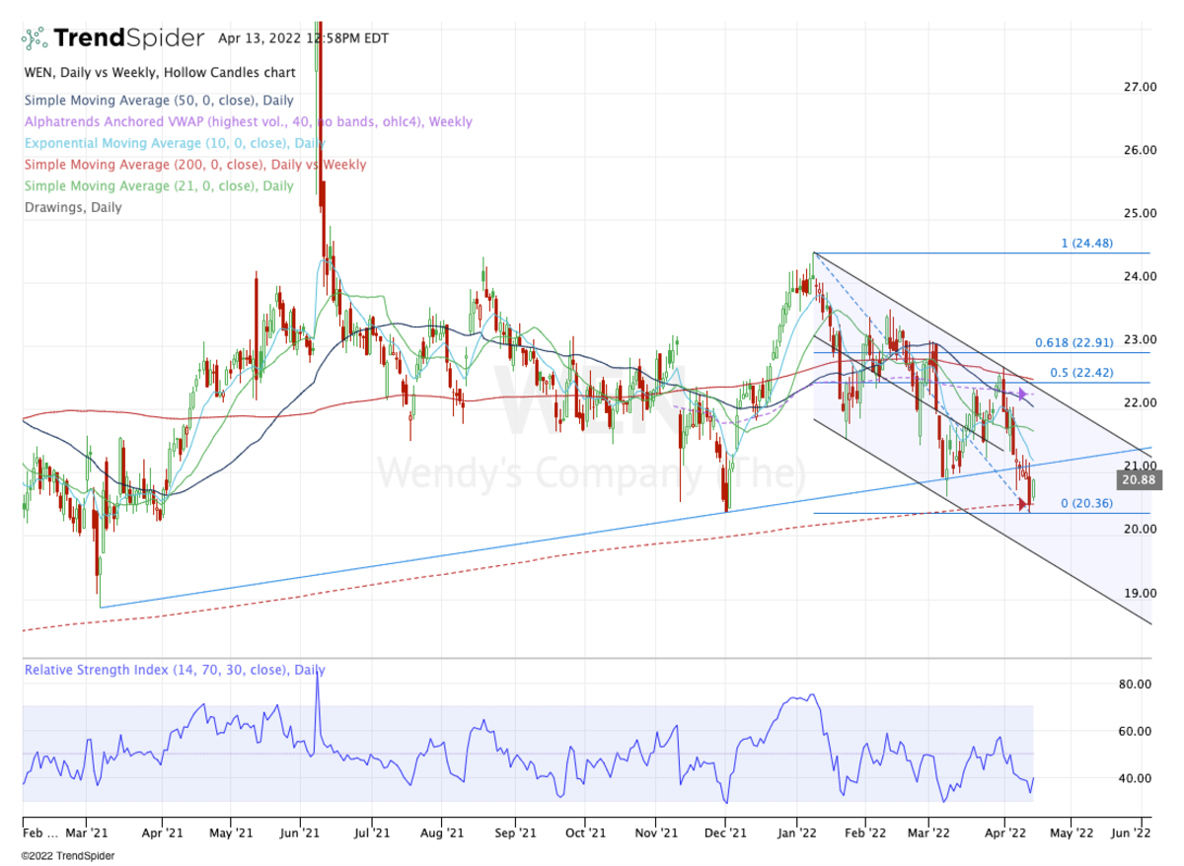Viewport: 1184px width, 866px height.
Task: Click the 25.00 price axis label
Action: click(1140, 213)
